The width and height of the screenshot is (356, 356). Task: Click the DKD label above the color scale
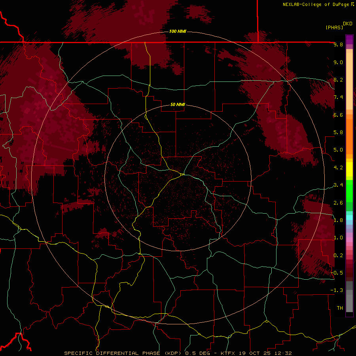click(x=348, y=24)
